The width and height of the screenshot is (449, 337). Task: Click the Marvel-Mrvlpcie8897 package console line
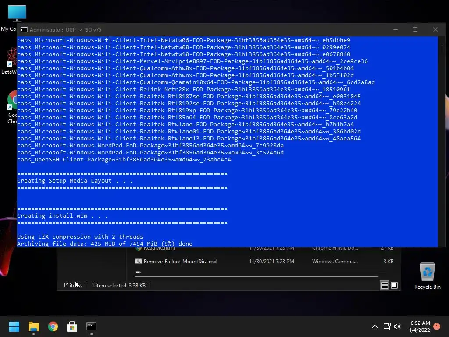(x=192, y=61)
